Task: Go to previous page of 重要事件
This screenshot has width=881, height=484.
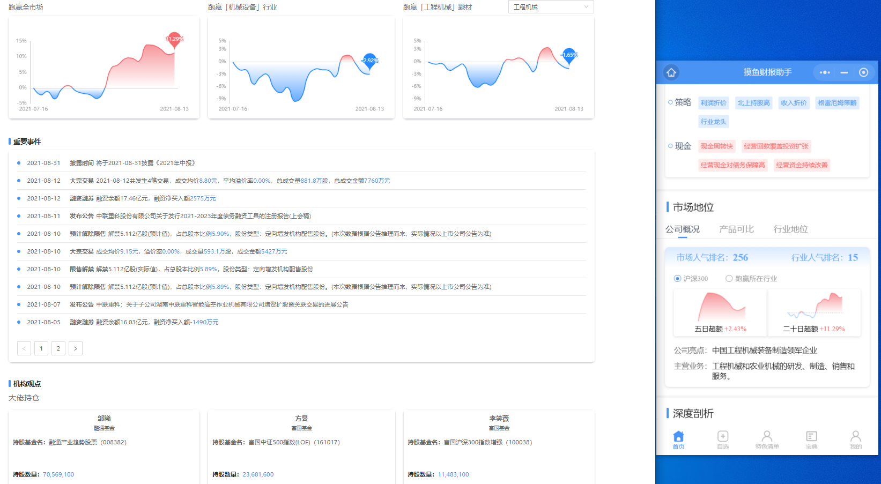Action: 24,348
